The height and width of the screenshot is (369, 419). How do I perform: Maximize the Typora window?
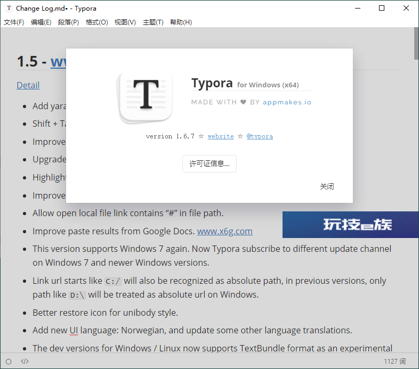[x=382, y=9]
